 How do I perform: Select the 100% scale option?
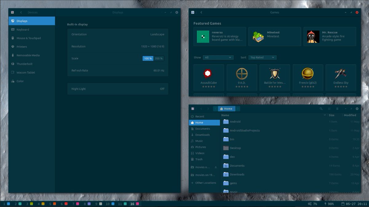click(x=148, y=58)
